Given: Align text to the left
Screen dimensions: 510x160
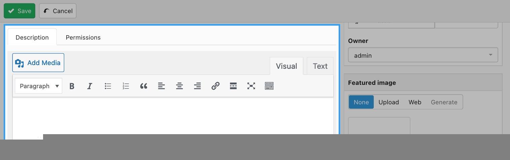Looking at the screenshot, I should coord(161,86).
